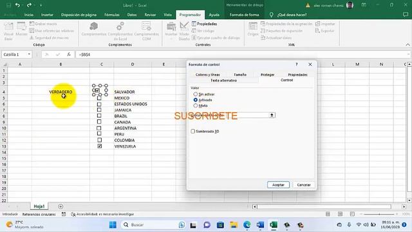Screen dimensions: 412x232
Task: Click Propiedades de la asignación
Action: tap(286, 24)
